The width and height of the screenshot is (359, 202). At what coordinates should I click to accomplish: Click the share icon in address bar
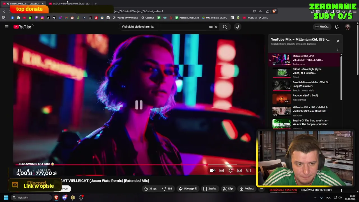click(267, 11)
